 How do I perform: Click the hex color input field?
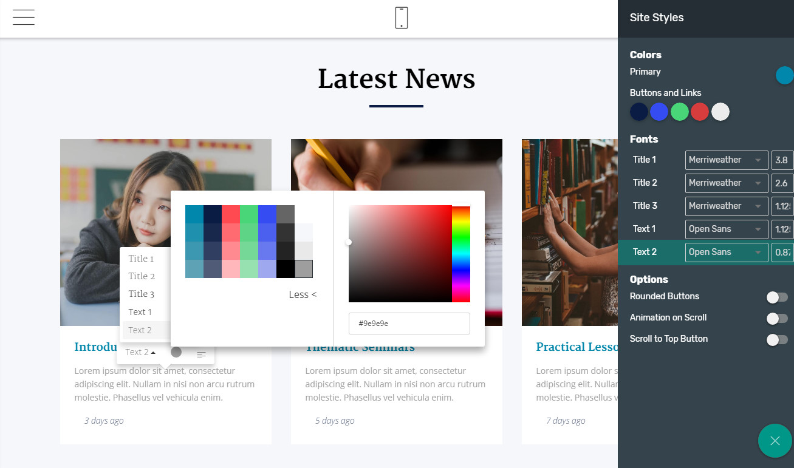point(409,324)
